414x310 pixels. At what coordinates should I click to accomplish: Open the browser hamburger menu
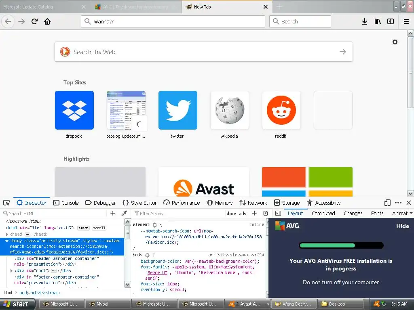(406, 21)
